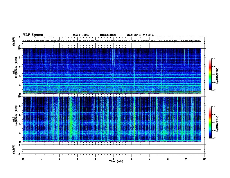Click the "station=HUS" header label
Viewport: 230px width, 178px height.
(x=108, y=35)
